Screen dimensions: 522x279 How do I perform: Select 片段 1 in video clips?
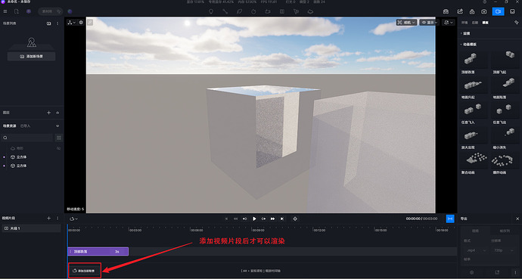(31, 228)
